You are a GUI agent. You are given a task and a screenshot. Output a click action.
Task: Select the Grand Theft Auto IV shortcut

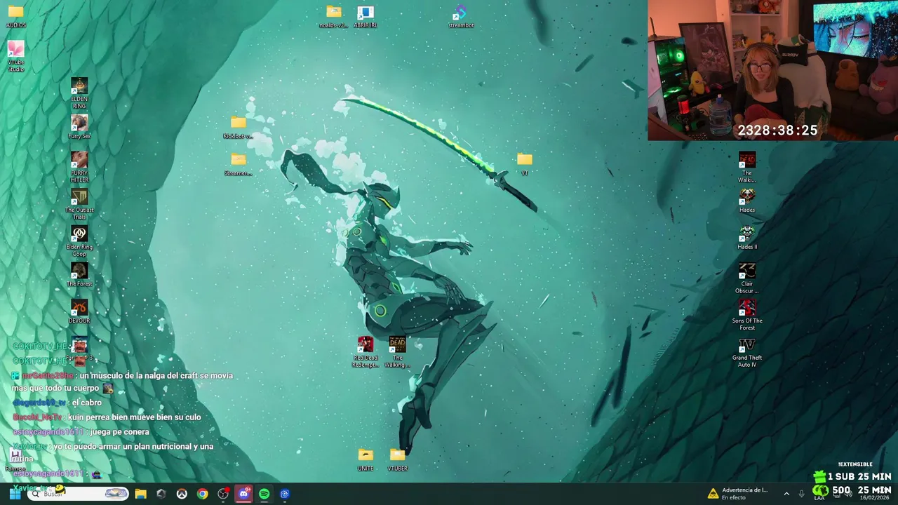[x=747, y=352]
